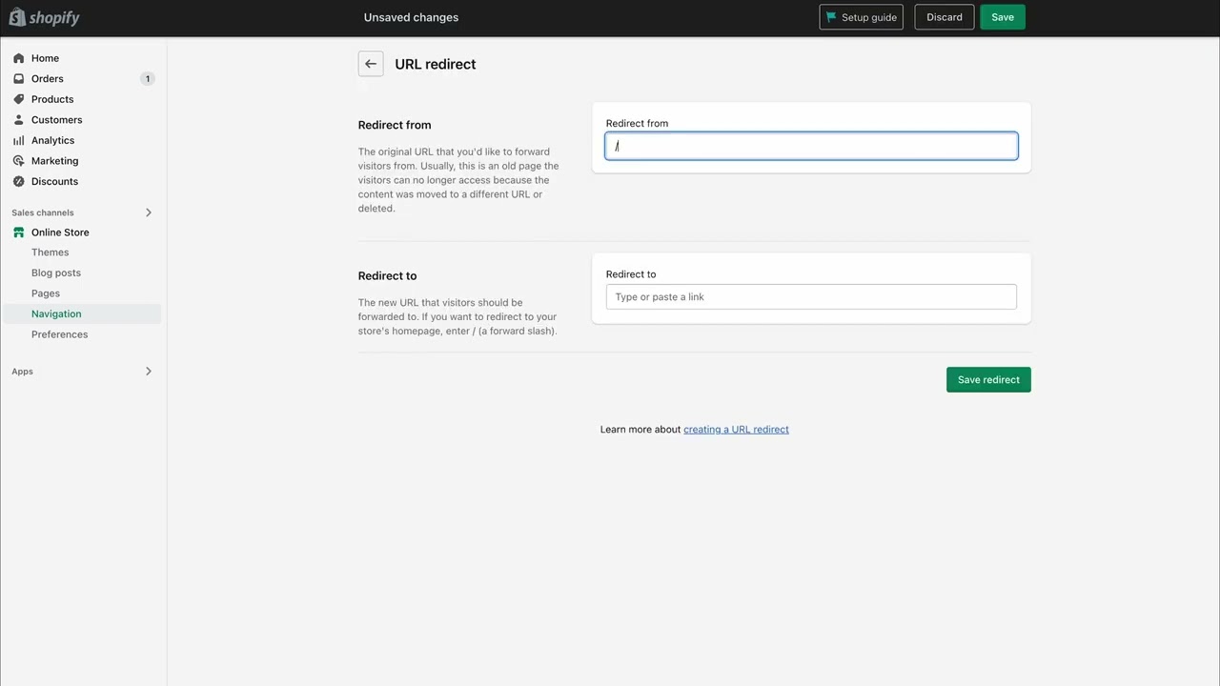This screenshot has width=1220, height=686.
Task: Go back using the arrow button
Action: pos(371,64)
